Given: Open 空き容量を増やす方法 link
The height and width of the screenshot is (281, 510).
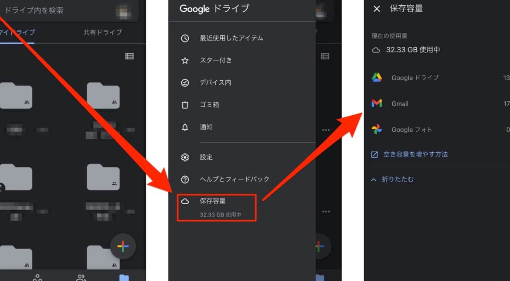Looking at the screenshot, I should pyautogui.click(x=415, y=154).
